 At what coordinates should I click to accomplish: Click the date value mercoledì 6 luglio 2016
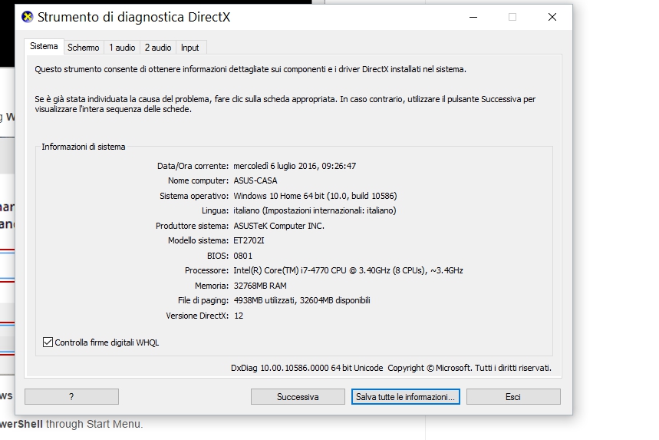[x=295, y=166]
